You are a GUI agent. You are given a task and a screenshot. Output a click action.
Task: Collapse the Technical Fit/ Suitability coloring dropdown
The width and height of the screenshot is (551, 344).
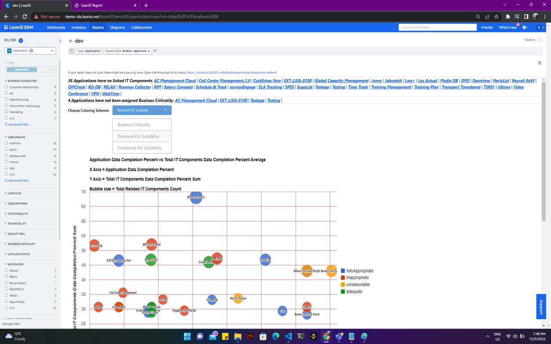click(x=142, y=110)
